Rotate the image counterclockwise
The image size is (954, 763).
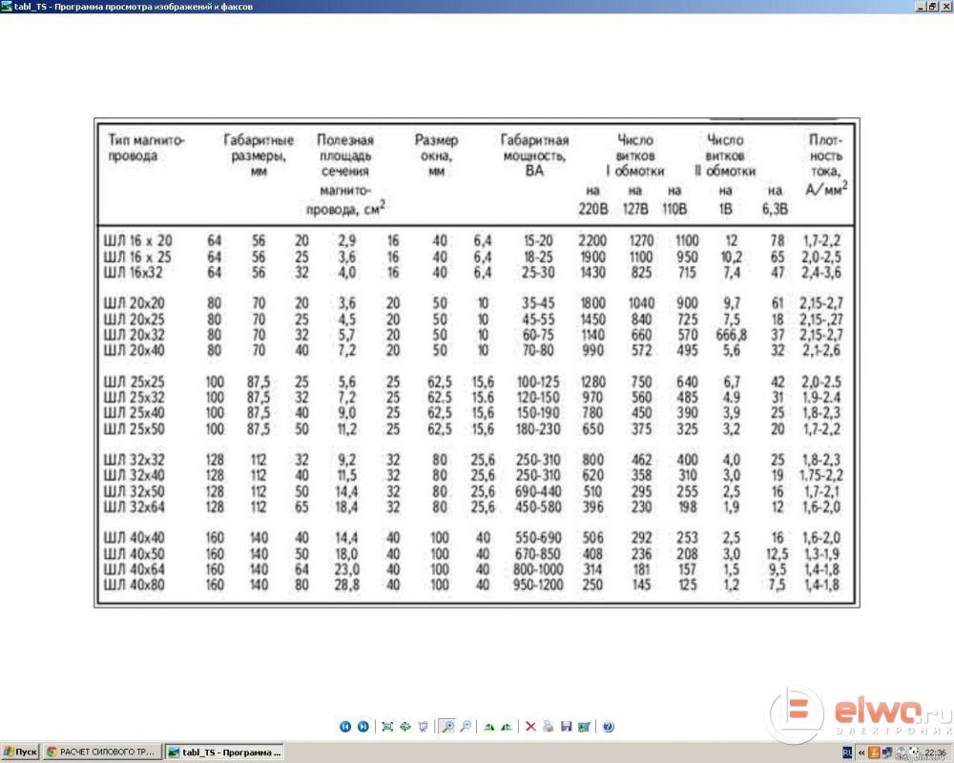click(x=507, y=727)
